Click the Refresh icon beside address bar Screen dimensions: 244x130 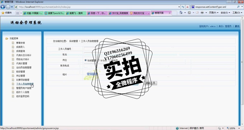pos(183,7)
